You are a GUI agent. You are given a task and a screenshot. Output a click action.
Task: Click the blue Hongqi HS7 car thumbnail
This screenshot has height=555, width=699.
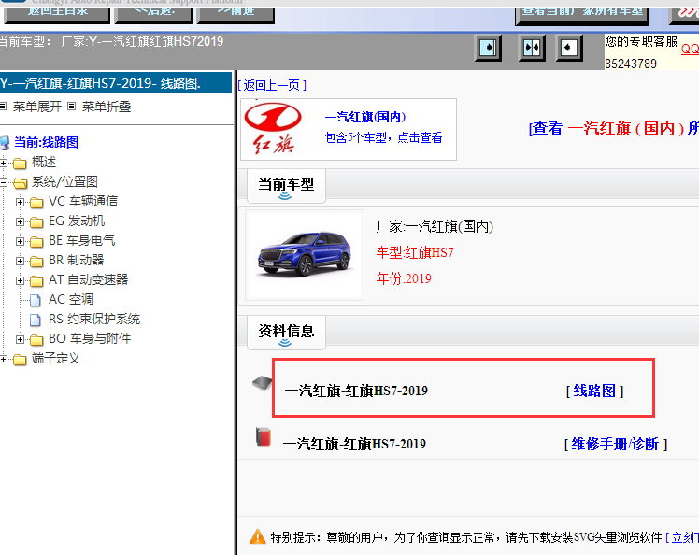point(305,255)
